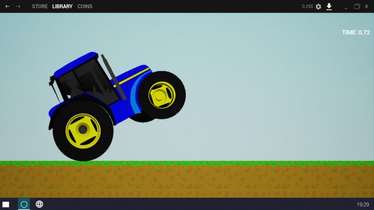Click the taskbar clock showing 19:29
This screenshot has height=210, width=374.
tap(363, 204)
